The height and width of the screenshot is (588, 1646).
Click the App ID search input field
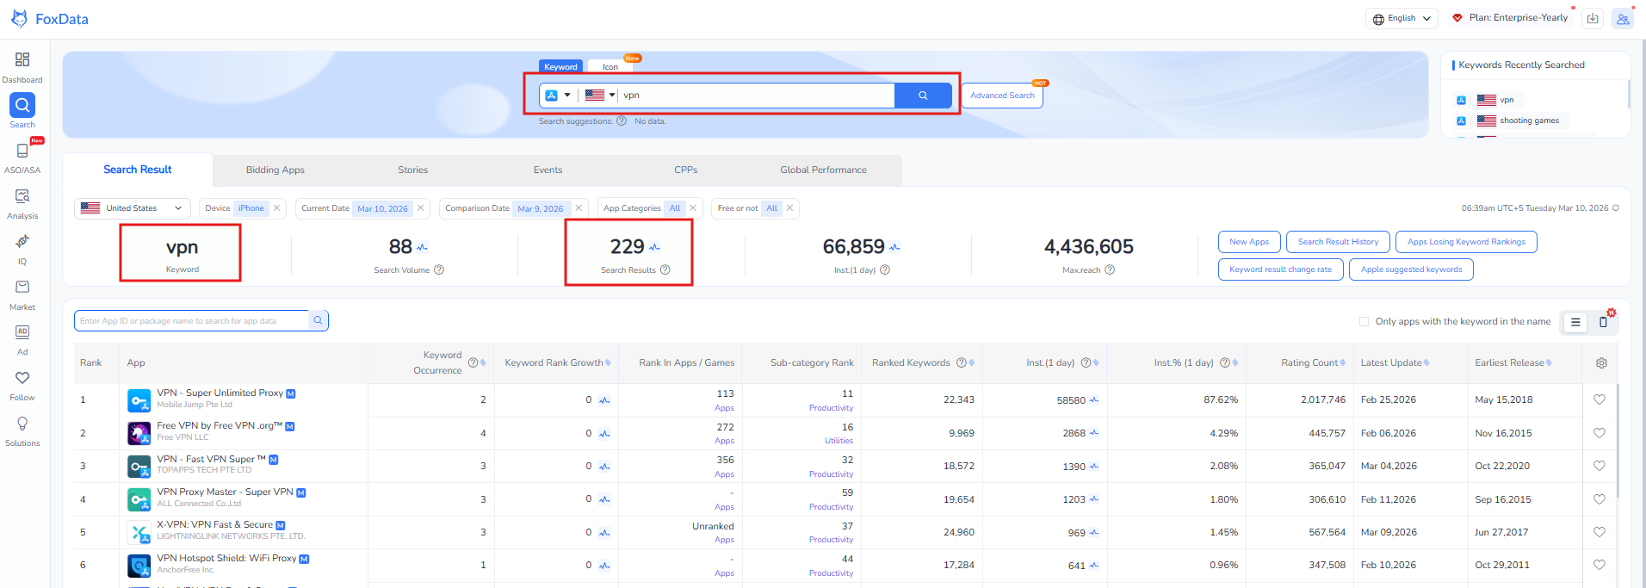point(191,321)
